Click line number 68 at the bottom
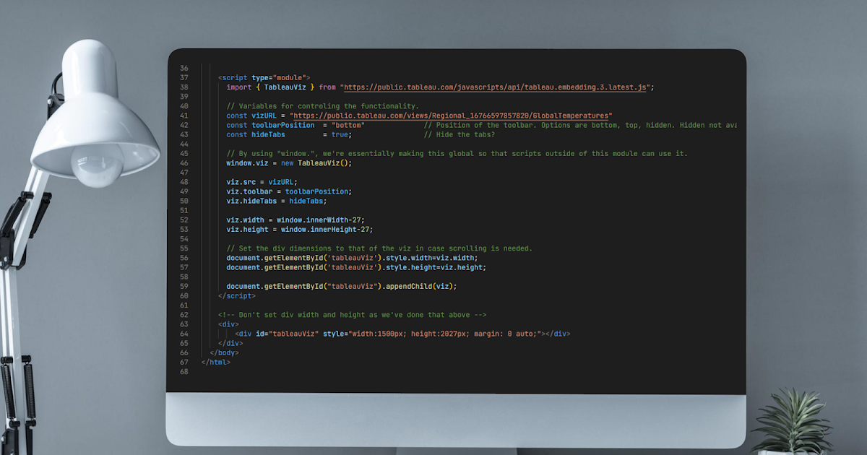The width and height of the screenshot is (867, 455). (x=184, y=372)
